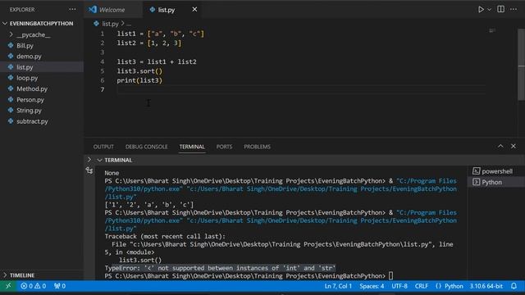Select interpreter 3.10.6 64-bit

click(x=486, y=286)
